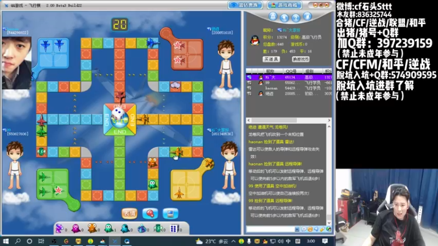Click the blue plane on top track

click(x=153, y=43)
